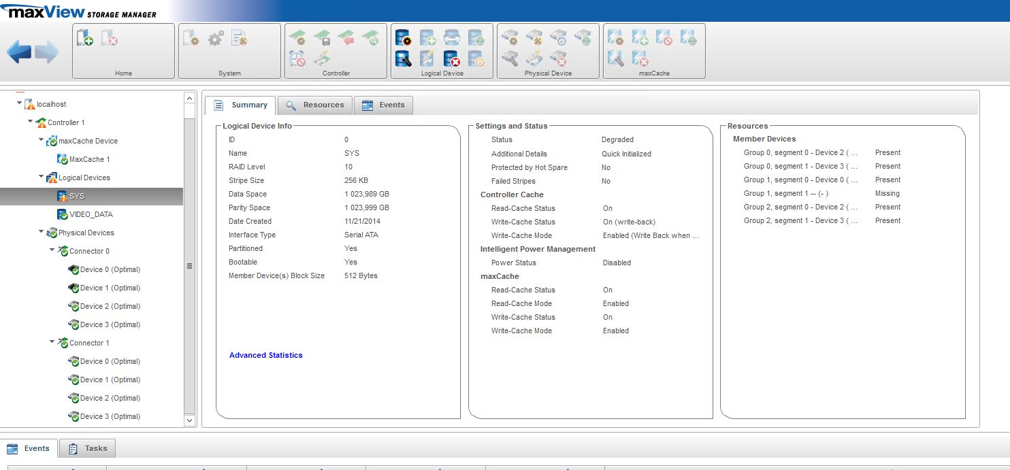Screen dimensions: 1010x470
Task: Collapse the Connector 1 branch
Action: (52, 342)
